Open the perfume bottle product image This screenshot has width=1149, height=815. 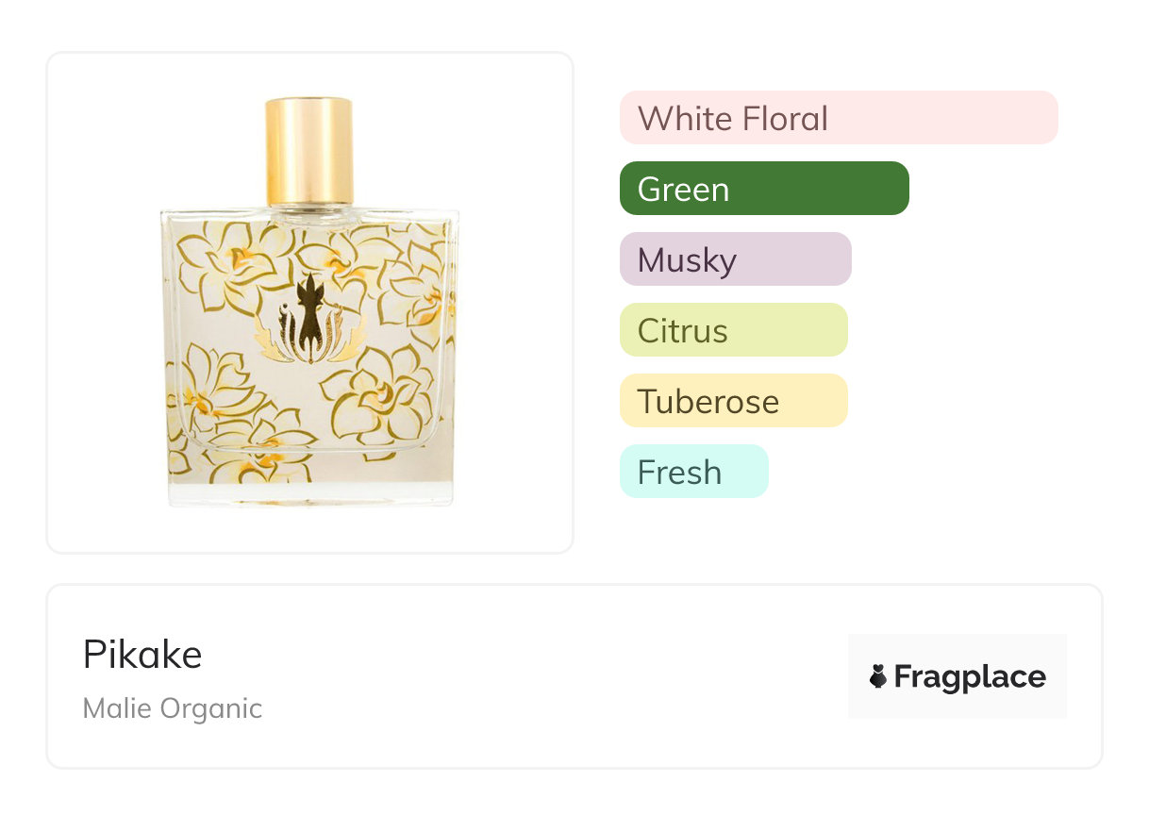tap(309, 301)
